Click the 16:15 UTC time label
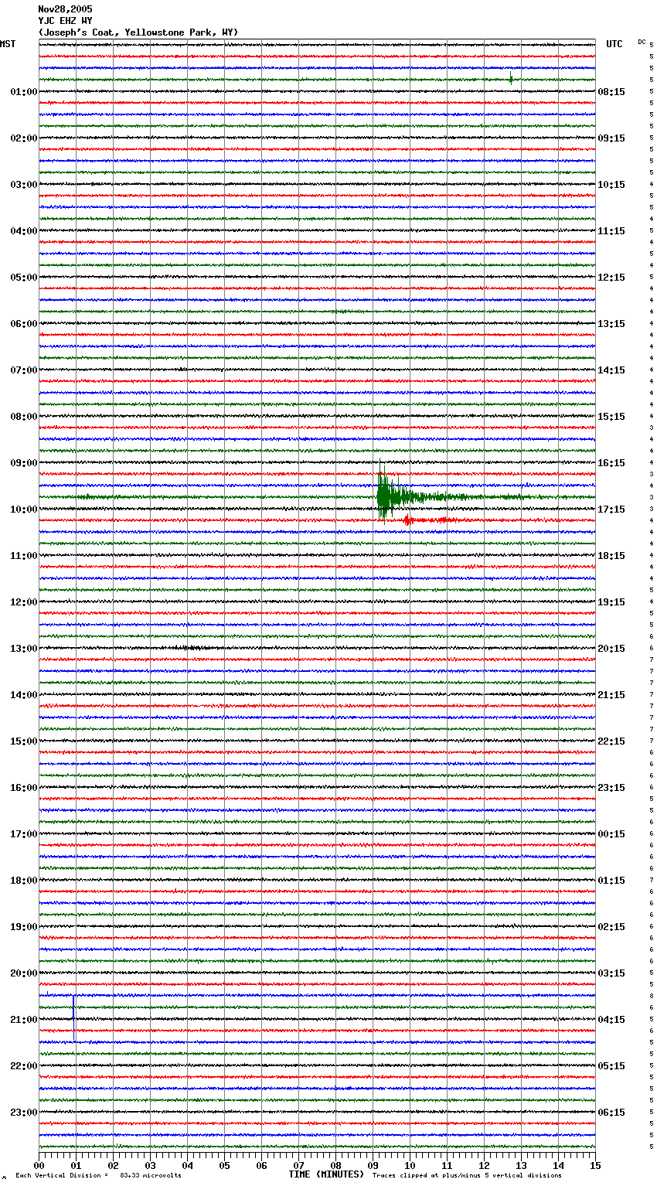The height and width of the screenshot is (1186, 657). click(x=611, y=463)
